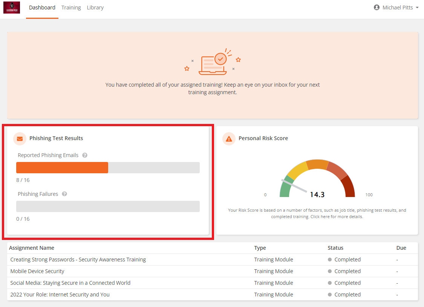Click the Reported Phishing Emails progress bar

click(108, 168)
